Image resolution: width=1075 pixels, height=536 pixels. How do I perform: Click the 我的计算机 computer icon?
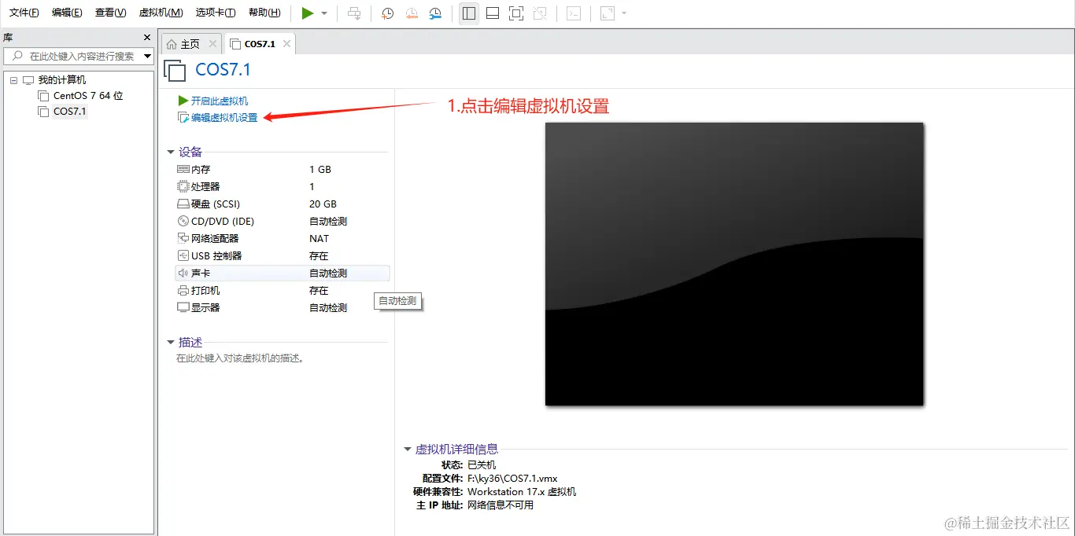[x=28, y=80]
